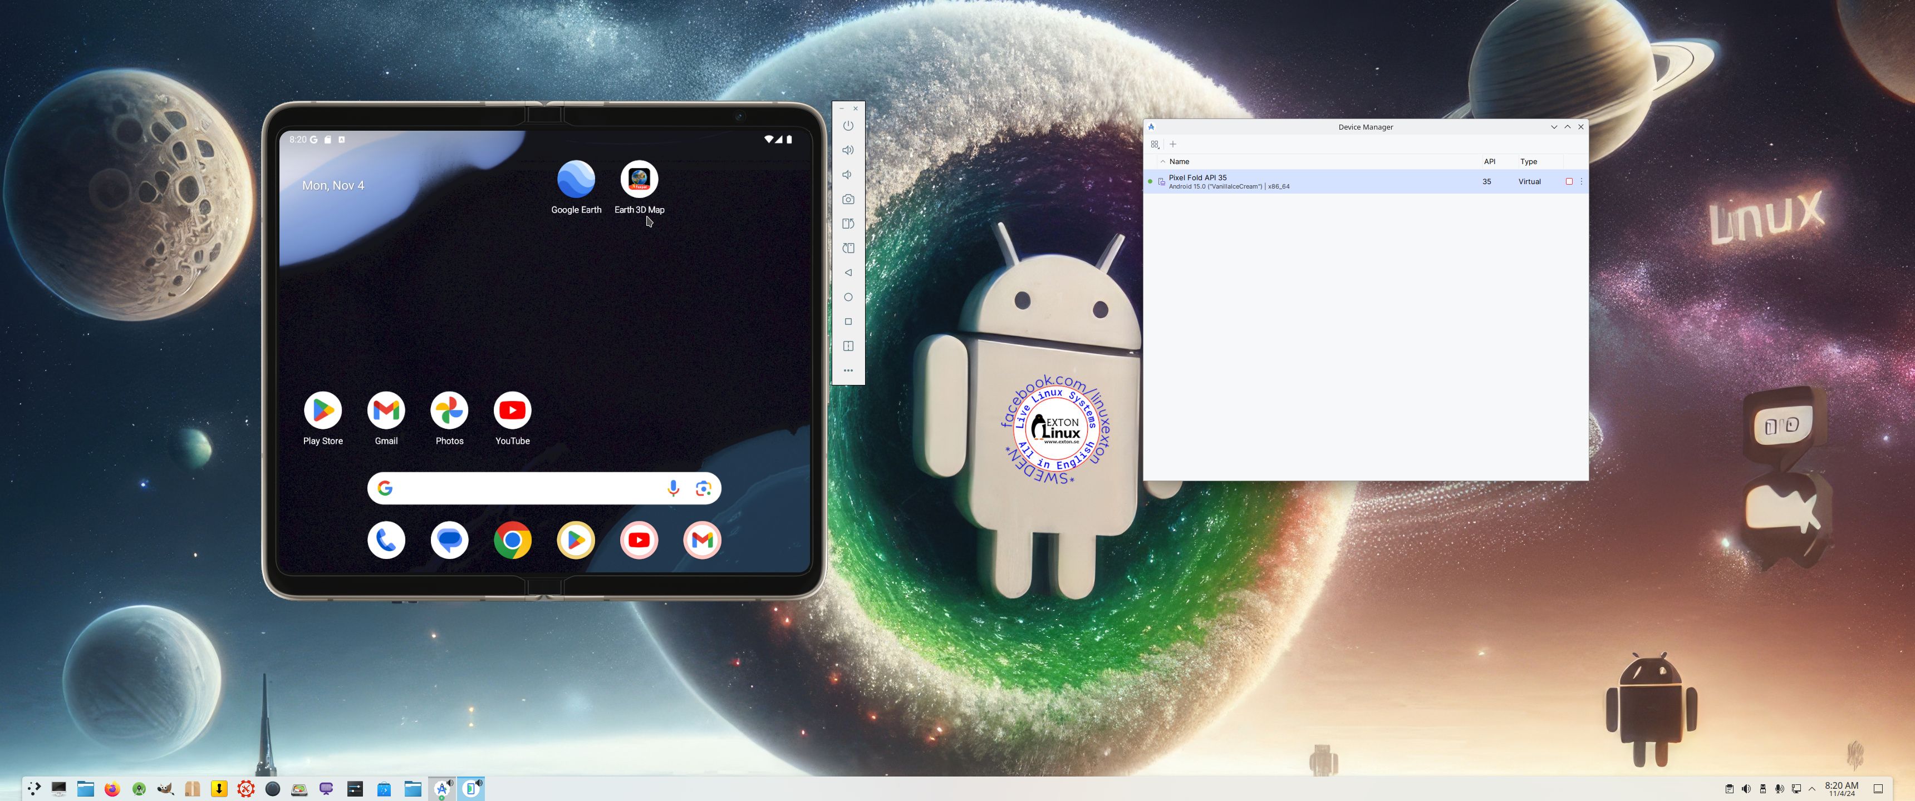Open the Pixel Fold row's three-dot actions menu
Image resolution: width=1915 pixels, height=801 pixels.
[1581, 181]
